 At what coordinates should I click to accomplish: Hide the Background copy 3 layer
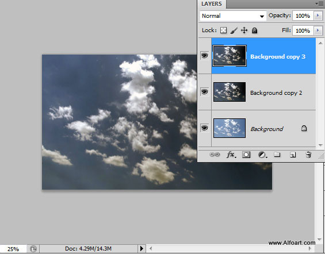coord(204,56)
